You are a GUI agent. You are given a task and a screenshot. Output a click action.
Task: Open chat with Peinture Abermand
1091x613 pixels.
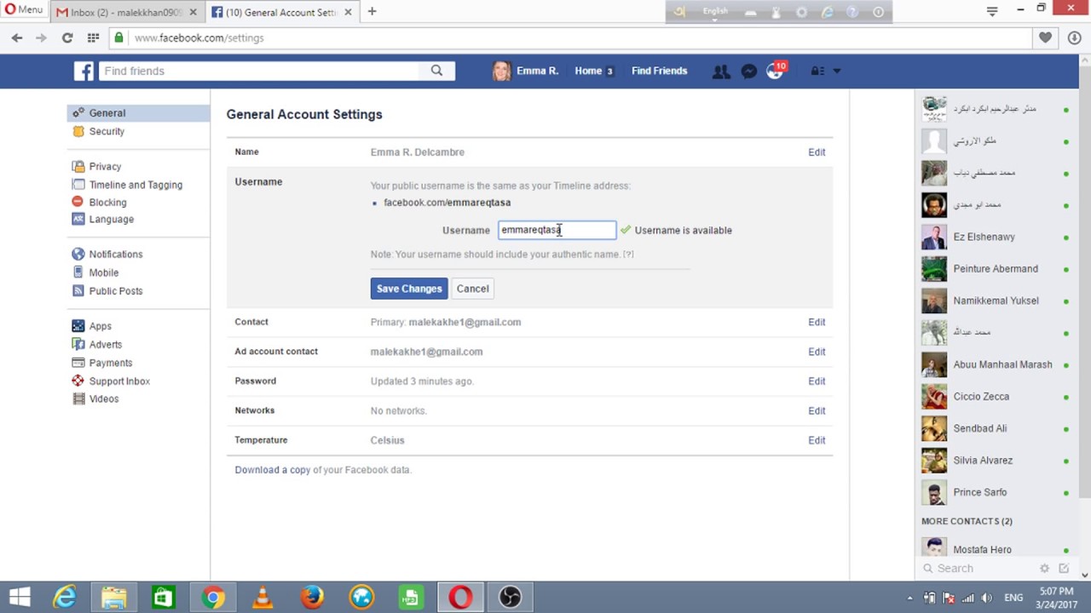point(996,269)
